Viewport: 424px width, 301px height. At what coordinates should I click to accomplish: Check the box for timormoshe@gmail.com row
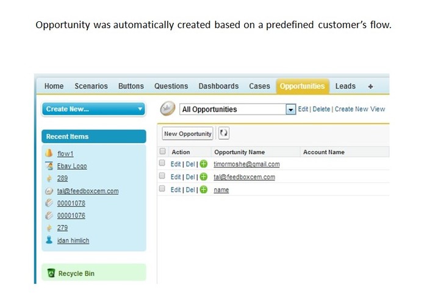pos(162,163)
